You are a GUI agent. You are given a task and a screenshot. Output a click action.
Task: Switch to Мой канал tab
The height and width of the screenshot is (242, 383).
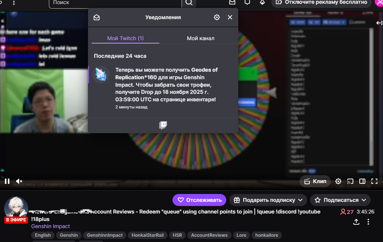pyautogui.click(x=201, y=38)
